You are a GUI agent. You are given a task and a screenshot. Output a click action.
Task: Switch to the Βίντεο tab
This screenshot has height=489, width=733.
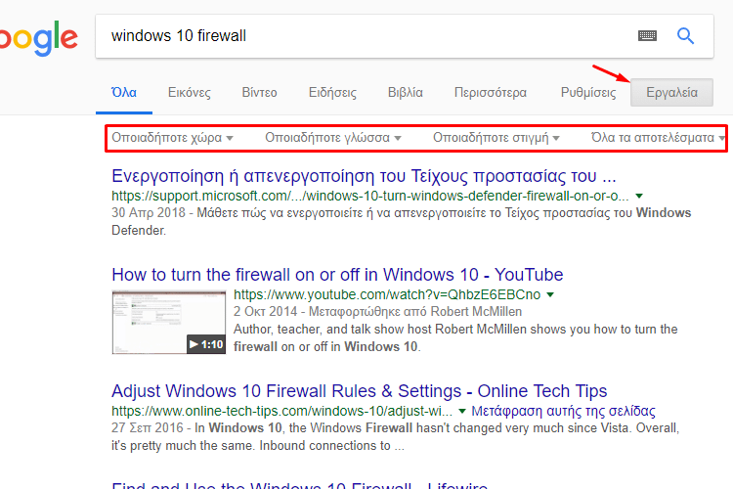point(259,92)
